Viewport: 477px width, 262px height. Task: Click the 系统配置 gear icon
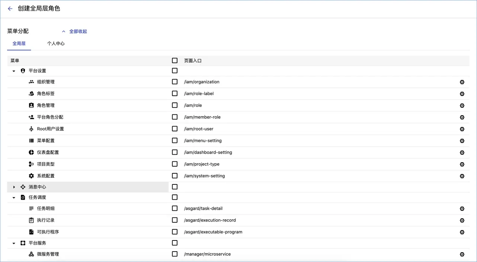coord(31,176)
